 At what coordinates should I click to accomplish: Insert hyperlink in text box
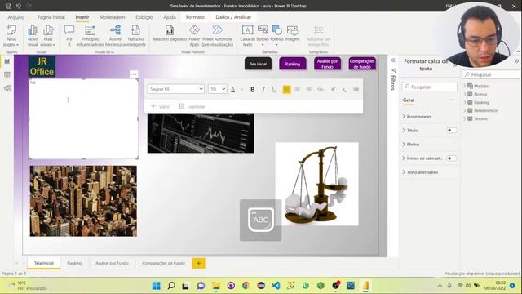(x=321, y=89)
